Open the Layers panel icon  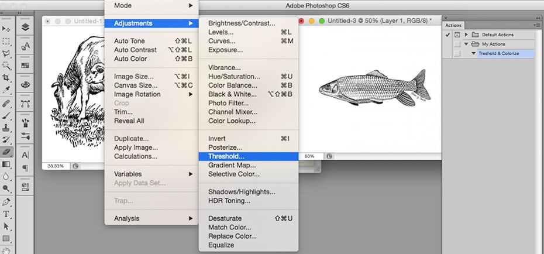pyautogui.click(x=25, y=28)
